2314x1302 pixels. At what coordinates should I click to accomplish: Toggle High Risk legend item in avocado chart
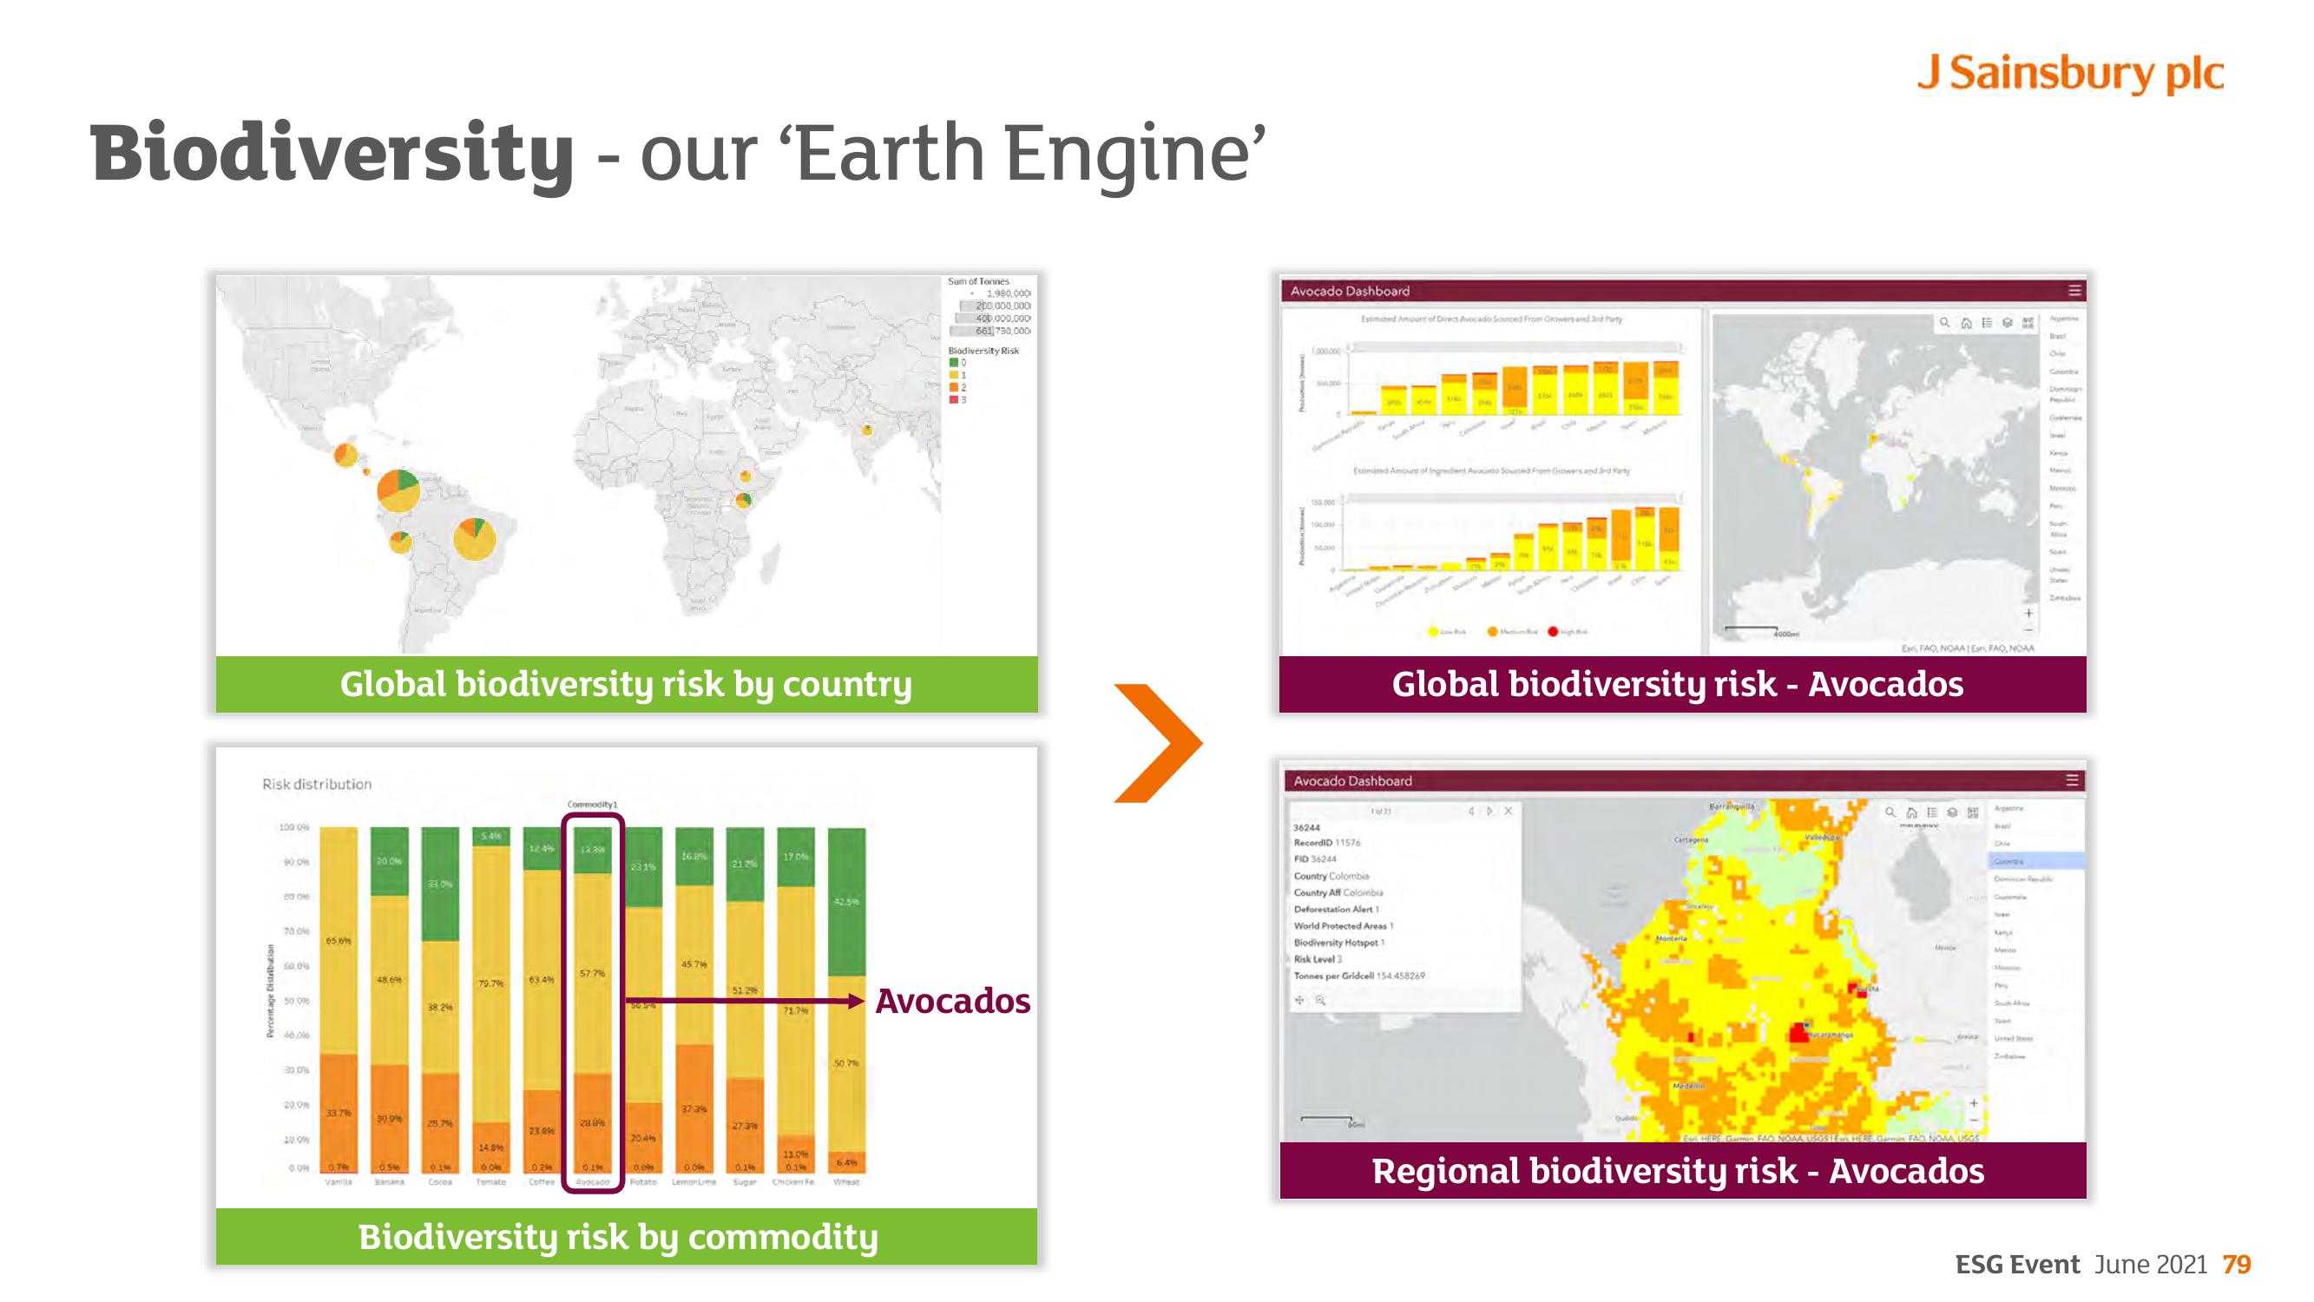pos(1568,632)
